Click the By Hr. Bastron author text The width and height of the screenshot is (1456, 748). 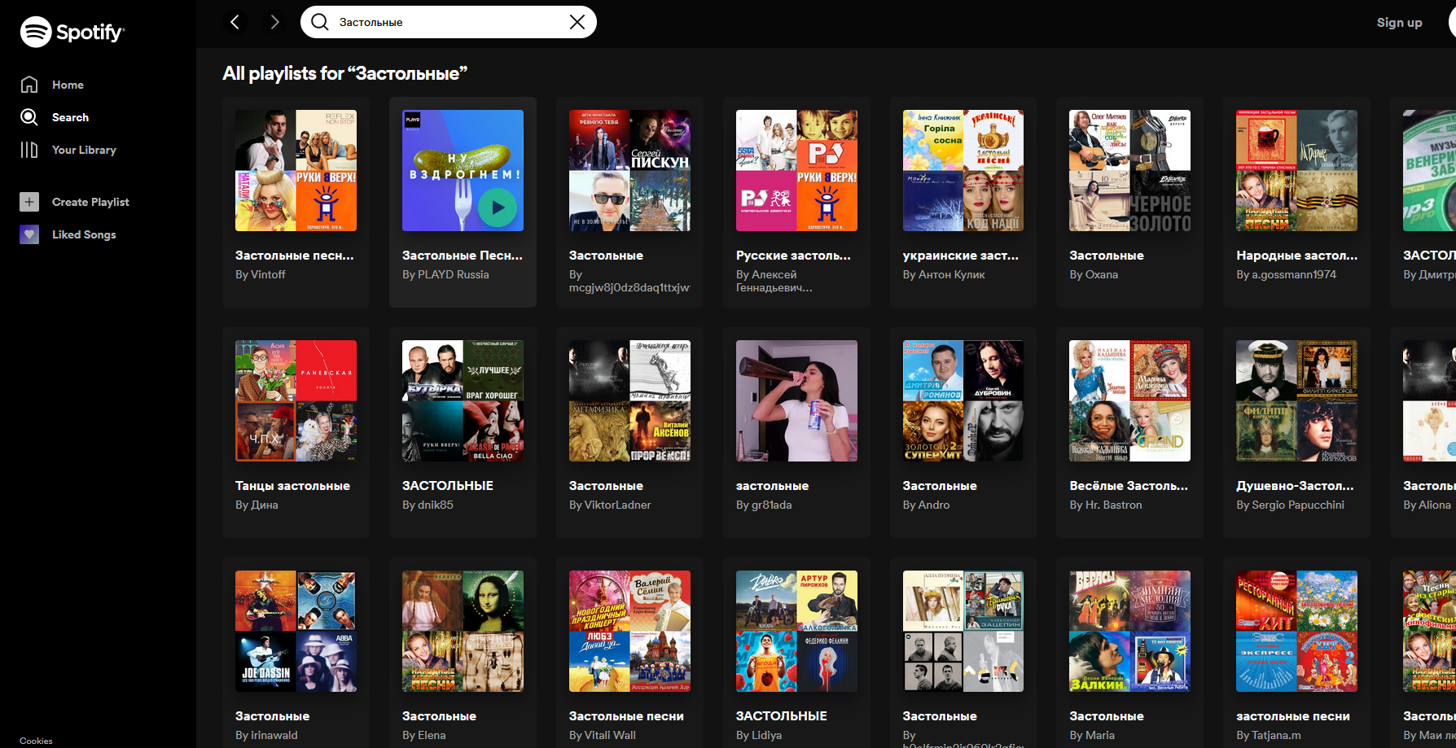tap(1106, 505)
